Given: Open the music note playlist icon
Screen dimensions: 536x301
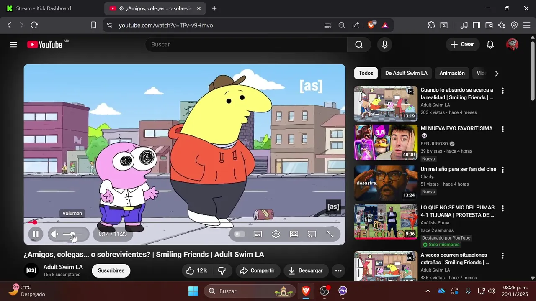Looking at the screenshot, I should point(464,25).
